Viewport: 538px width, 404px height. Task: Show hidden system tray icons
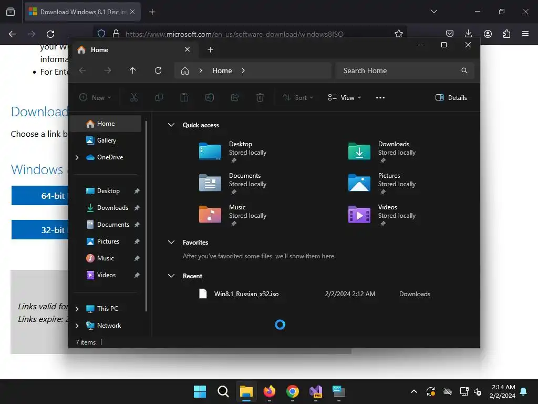tap(414, 391)
